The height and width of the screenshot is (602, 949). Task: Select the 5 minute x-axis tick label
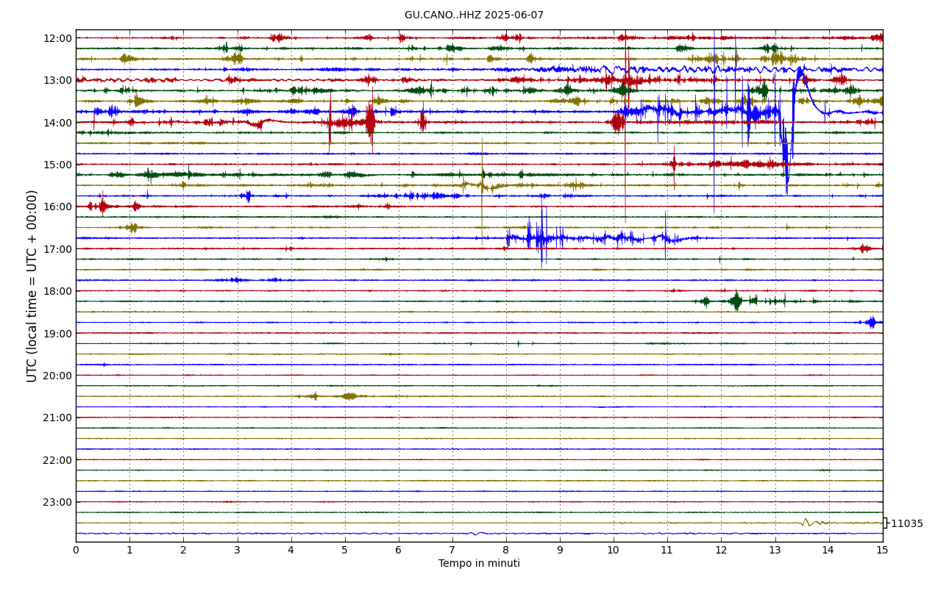click(x=345, y=550)
